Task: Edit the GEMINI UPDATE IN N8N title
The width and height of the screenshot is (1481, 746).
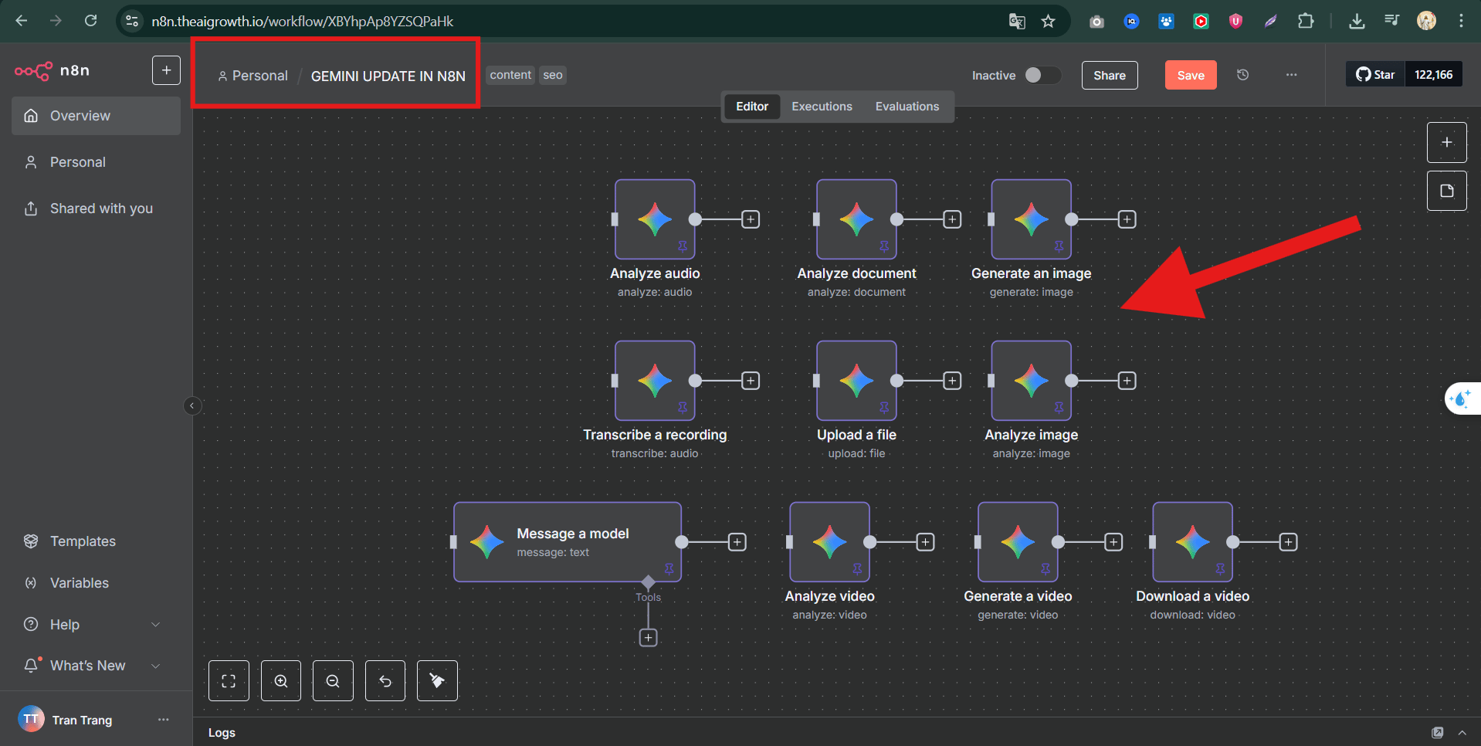Action: click(388, 76)
